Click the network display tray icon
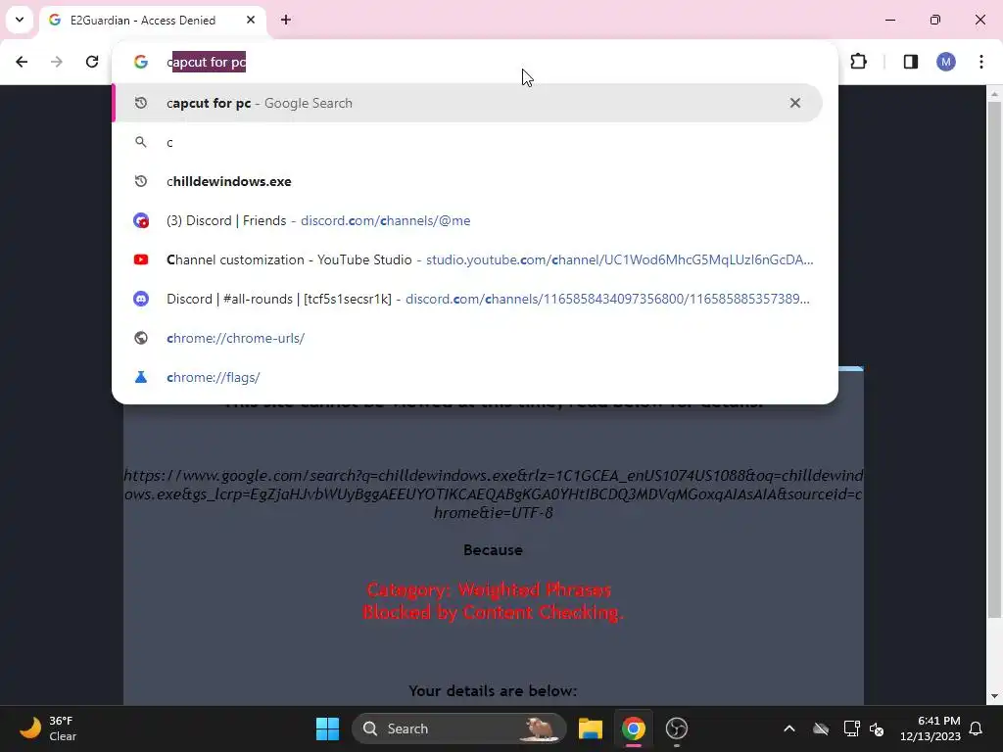Screen dimensions: 1003x752 pyautogui.click(x=851, y=728)
